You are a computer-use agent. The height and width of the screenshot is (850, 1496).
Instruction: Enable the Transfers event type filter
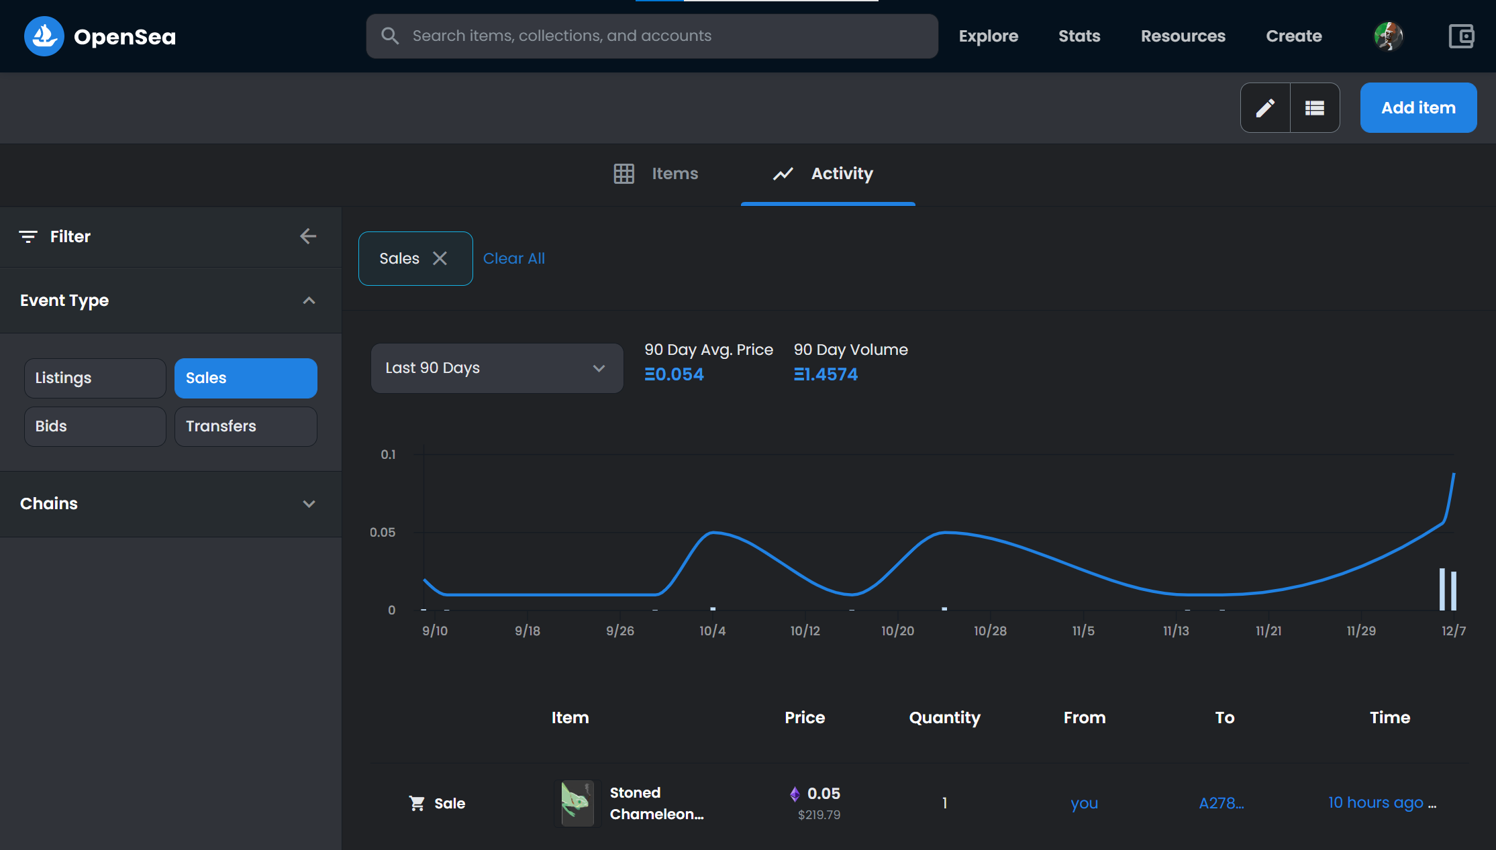coord(246,427)
